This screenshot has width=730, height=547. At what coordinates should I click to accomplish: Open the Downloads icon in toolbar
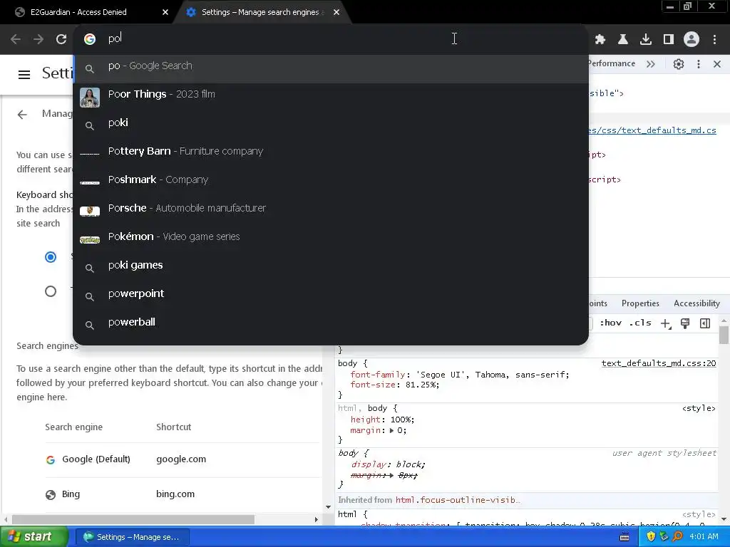click(646, 40)
